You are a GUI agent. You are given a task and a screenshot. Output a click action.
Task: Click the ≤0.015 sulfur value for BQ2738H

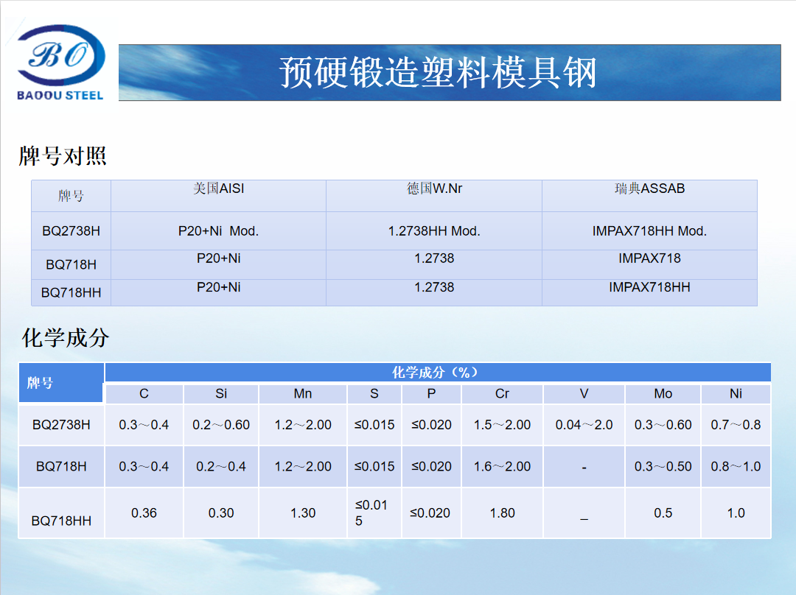(374, 425)
